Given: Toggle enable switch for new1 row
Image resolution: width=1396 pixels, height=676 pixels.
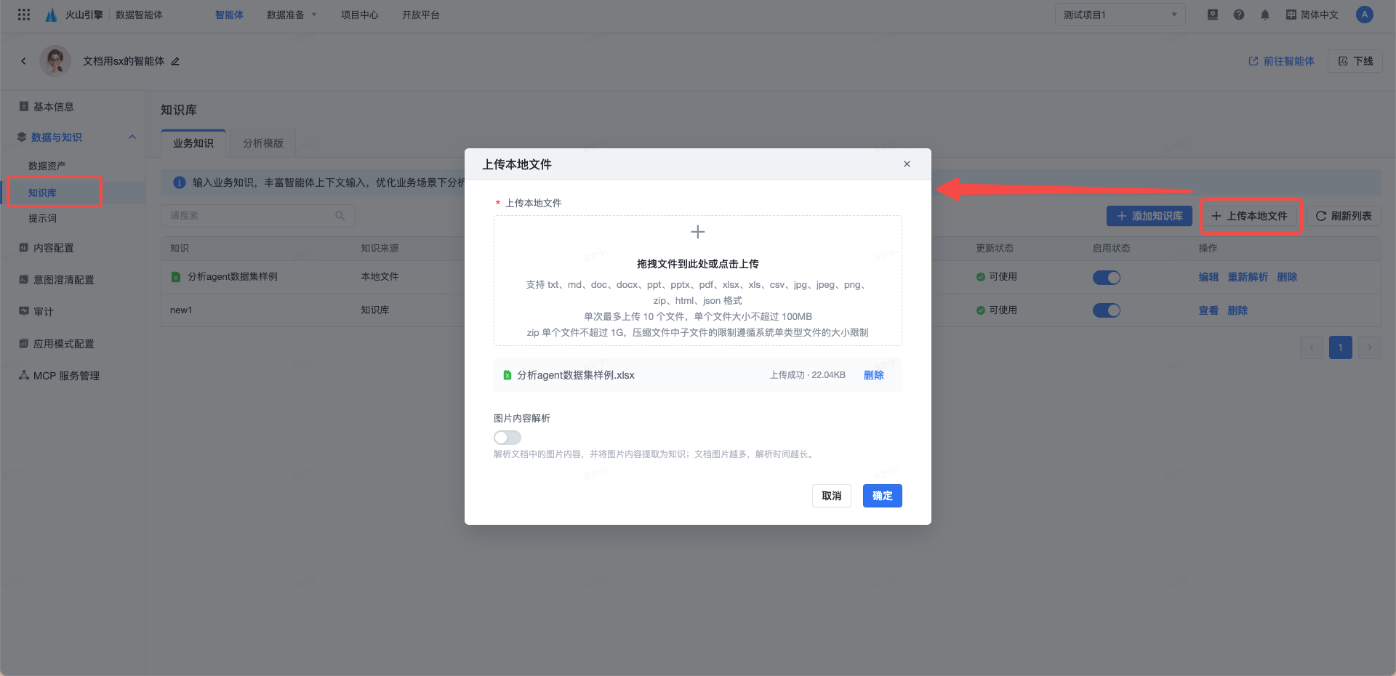Looking at the screenshot, I should tap(1107, 310).
